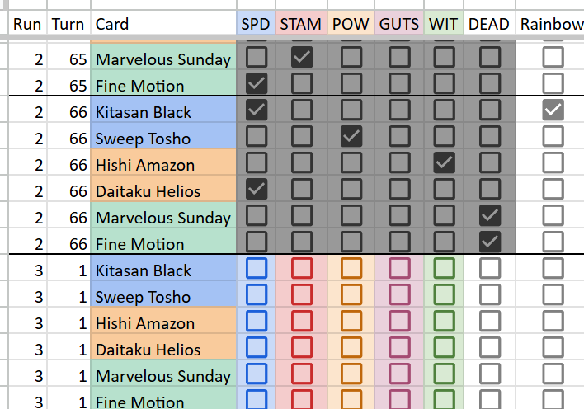The width and height of the screenshot is (584, 409).
Task: Click the Rainbow column header
Action: click(x=550, y=24)
